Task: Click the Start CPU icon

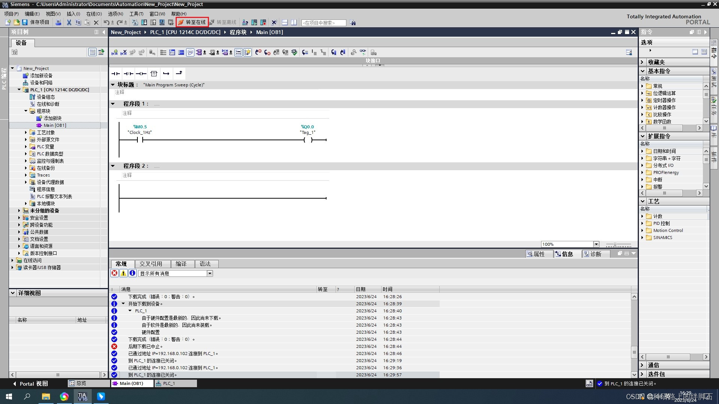Action: click(254, 22)
